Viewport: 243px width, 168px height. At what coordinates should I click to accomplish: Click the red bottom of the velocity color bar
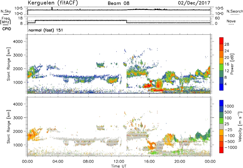click(221, 150)
